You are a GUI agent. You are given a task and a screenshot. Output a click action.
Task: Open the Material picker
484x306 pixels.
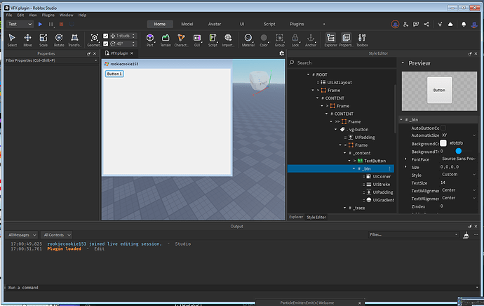248,40
